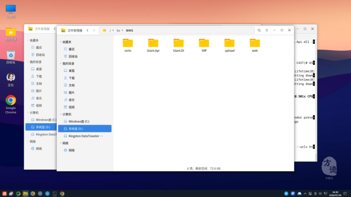Open search in front file manager
This screenshot has width=351, height=197.
click(x=259, y=30)
